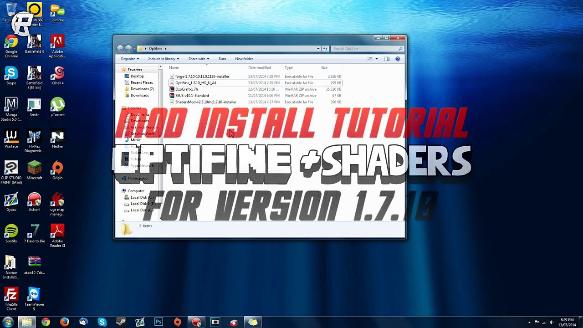Open the Include in library dropdown

click(164, 59)
